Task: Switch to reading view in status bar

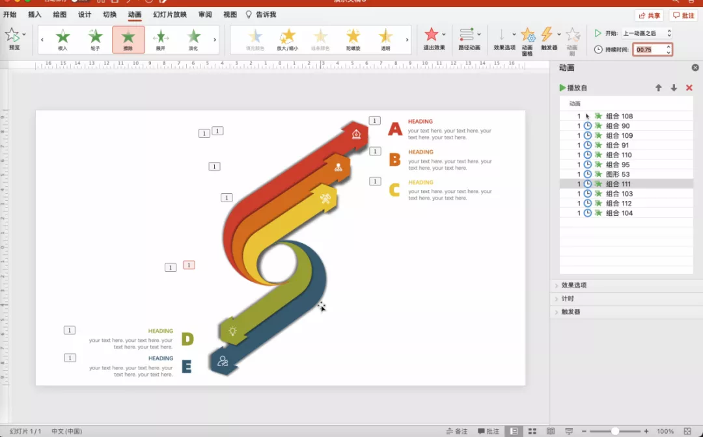Action: click(551, 431)
